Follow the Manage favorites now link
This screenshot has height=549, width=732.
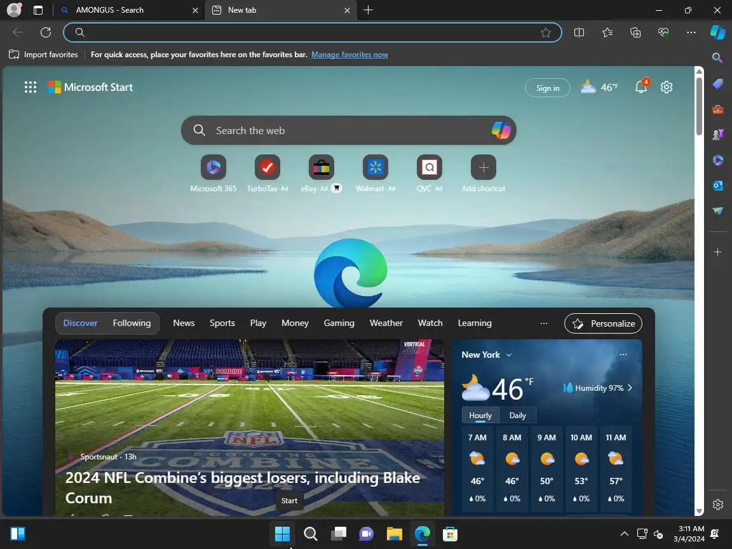(349, 55)
